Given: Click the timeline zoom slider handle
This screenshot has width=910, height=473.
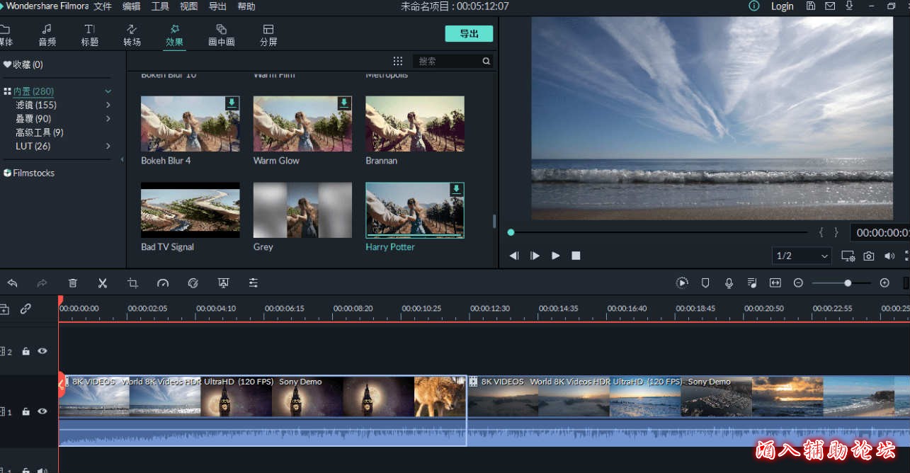Looking at the screenshot, I should [x=848, y=283].
